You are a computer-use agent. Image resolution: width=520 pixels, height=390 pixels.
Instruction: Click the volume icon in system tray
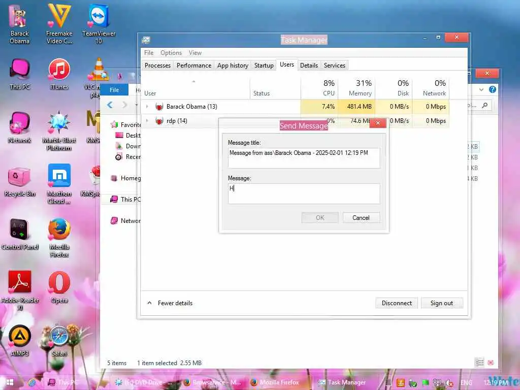point(450,383)
